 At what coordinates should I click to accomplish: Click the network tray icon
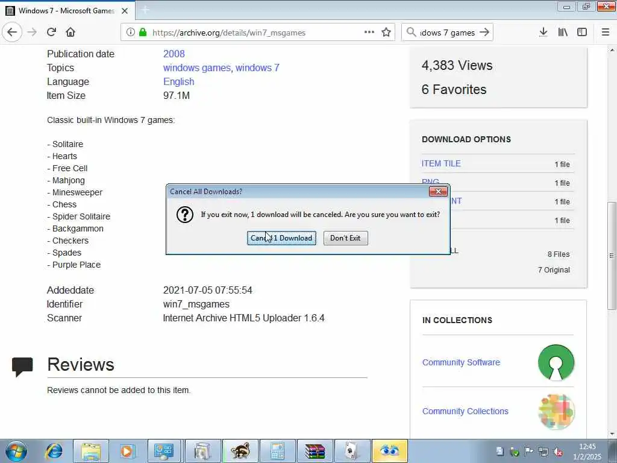pyautogui.click(x=543, y=452)
